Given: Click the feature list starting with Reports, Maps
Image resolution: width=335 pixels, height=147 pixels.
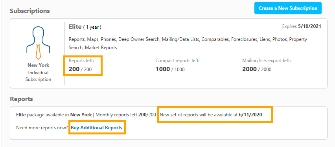Looking at the screenshot, I should click(x=188, y=43).
